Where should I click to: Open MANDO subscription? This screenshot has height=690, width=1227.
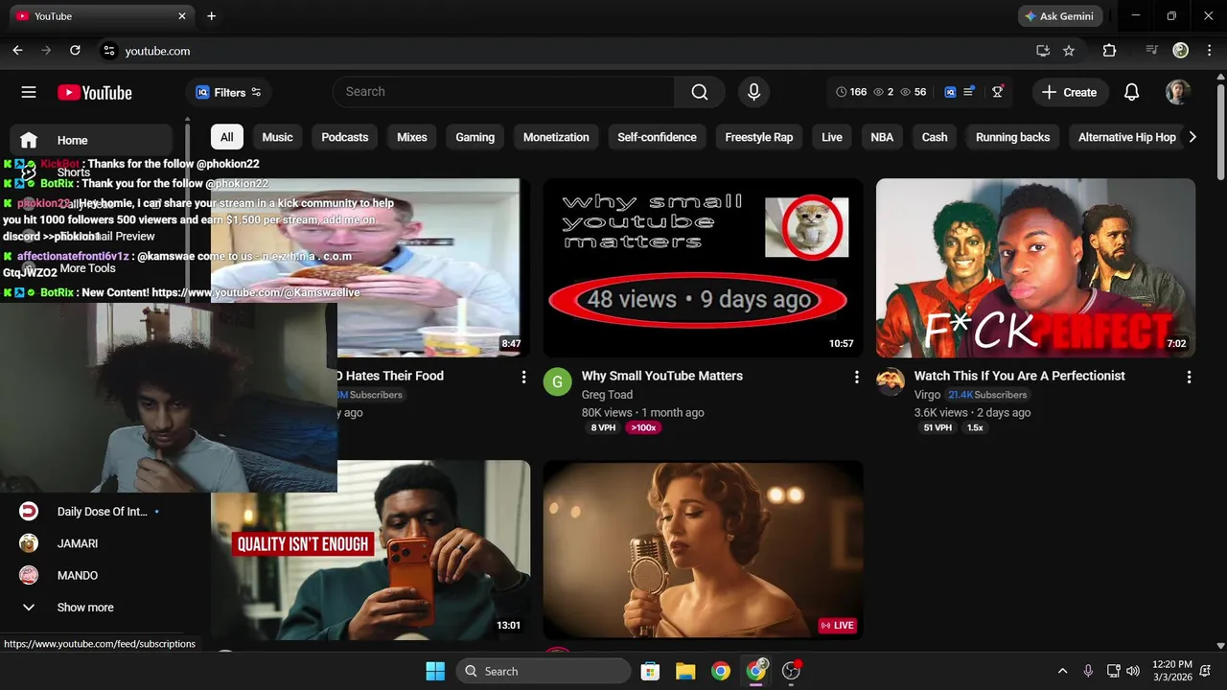pos(91,575)
